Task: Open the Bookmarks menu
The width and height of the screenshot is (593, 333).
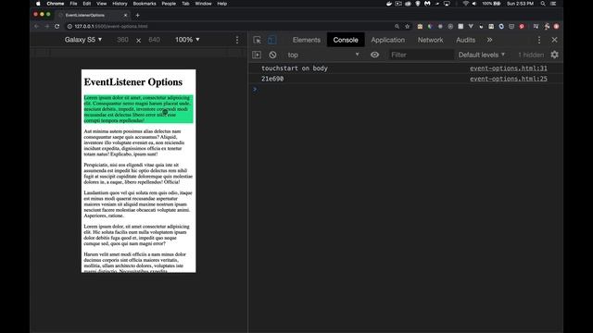Action: (x=145, y=4)
